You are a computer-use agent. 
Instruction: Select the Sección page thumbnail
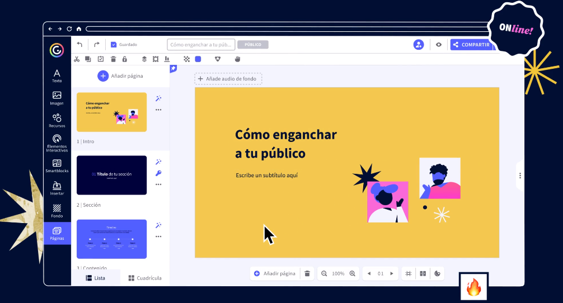click(112, 176)
